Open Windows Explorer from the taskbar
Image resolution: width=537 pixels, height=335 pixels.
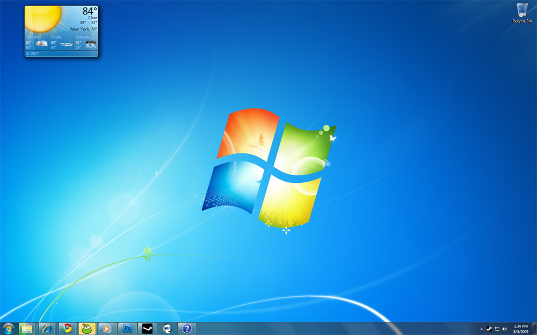pos(27,329)
